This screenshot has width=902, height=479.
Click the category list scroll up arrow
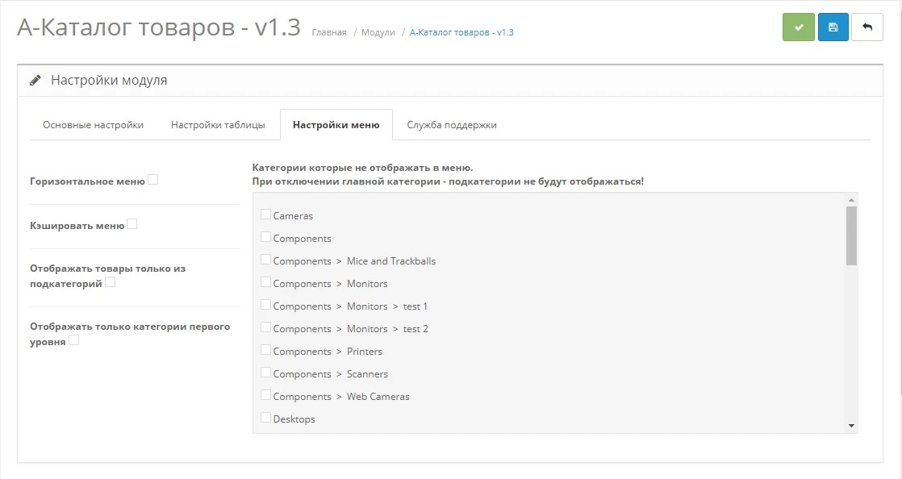[851, 200]
